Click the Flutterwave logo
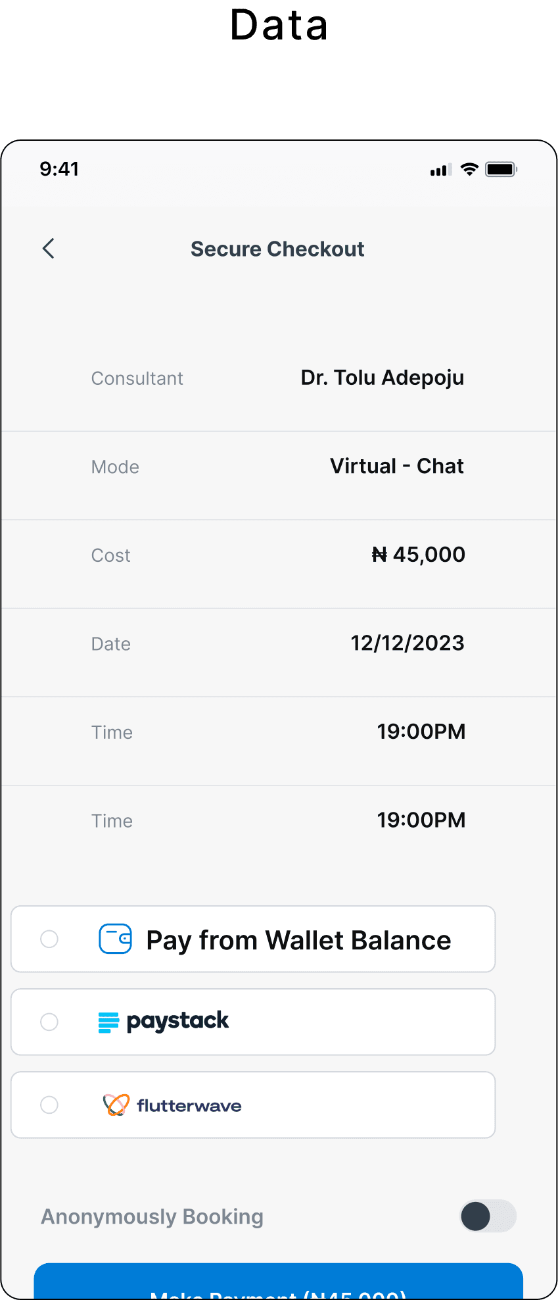558x1300 pixels. point(172,1105)
